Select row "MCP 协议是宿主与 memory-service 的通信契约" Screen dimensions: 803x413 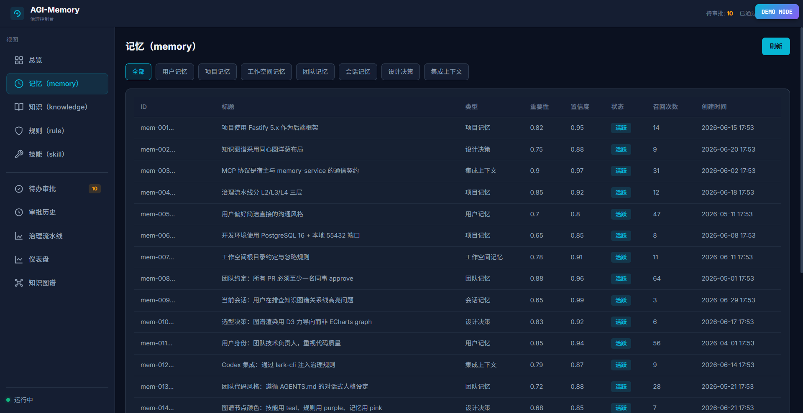coord(458,171)
